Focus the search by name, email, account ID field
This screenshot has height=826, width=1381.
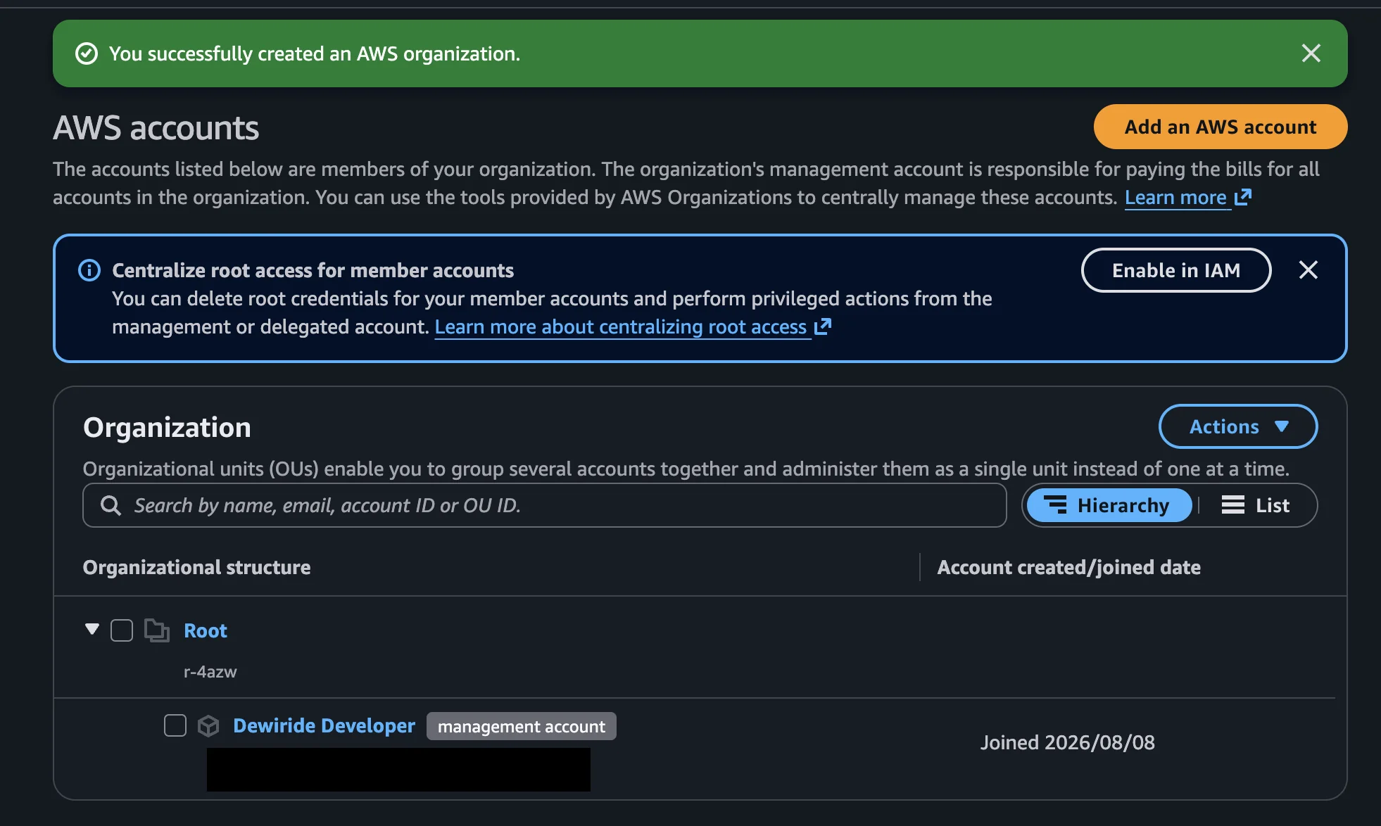tap(544, 505)
